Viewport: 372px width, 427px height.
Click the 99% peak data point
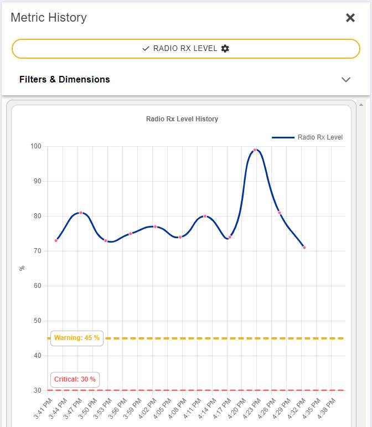(255, 150)
